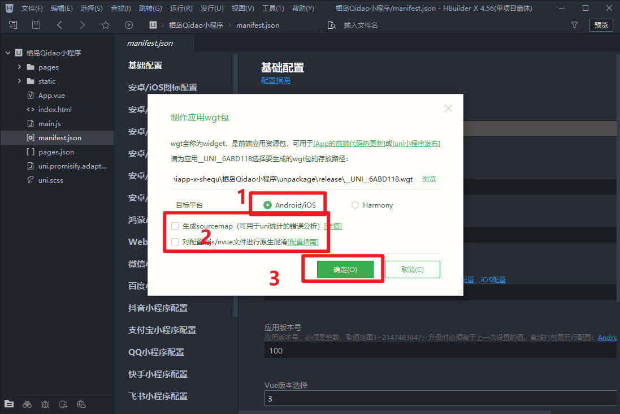Click the wgt package path field
The image size is (620, 414).
[293, 179]
